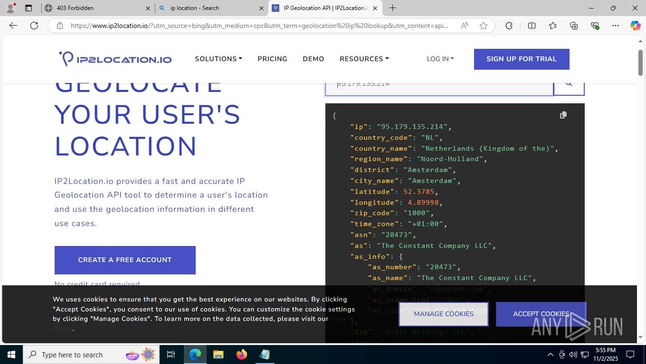
Task: Open a new browser tab
Action: pyautogui.click(x=392, y=8)
